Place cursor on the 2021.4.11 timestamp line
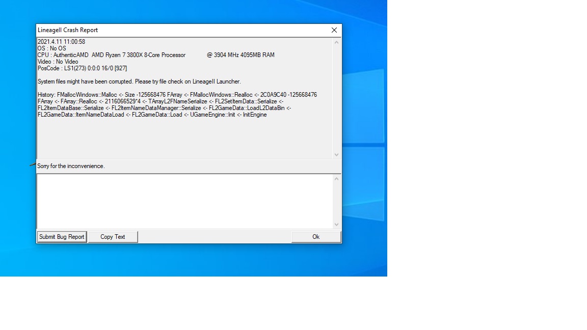 61,42
